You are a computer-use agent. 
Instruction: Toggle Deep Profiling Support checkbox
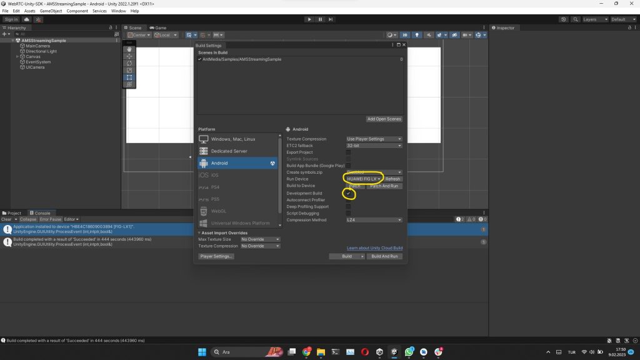(348, 207)
